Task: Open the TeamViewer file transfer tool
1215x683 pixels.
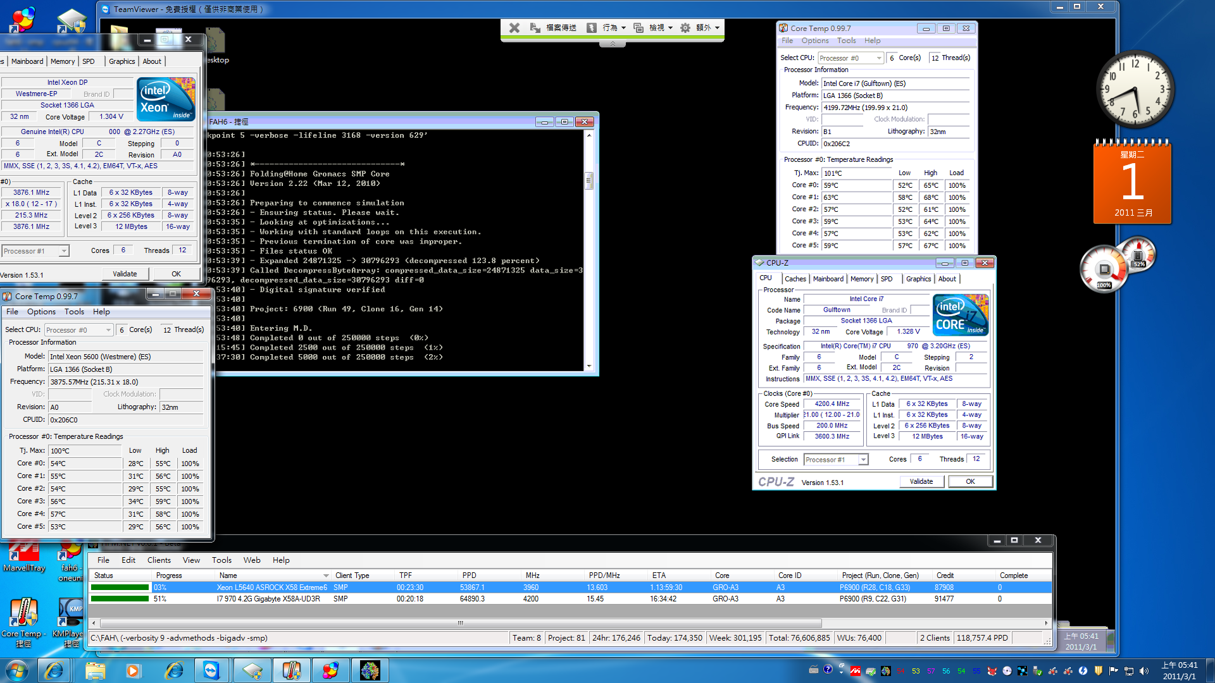Action: coord(553,28)
